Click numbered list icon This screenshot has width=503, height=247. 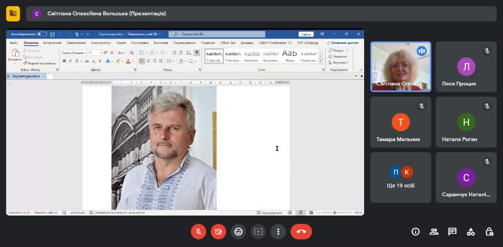(x=152, y=53)
